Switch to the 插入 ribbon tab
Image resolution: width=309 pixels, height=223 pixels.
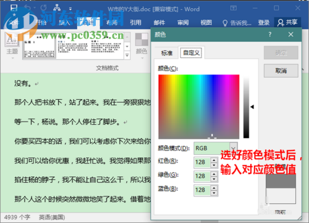pyautogui.click(x=64, y=22)
